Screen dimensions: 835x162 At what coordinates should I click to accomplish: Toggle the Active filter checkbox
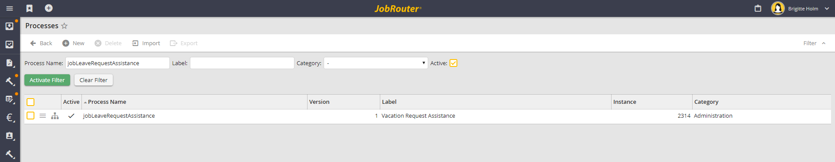coord(453,63)
